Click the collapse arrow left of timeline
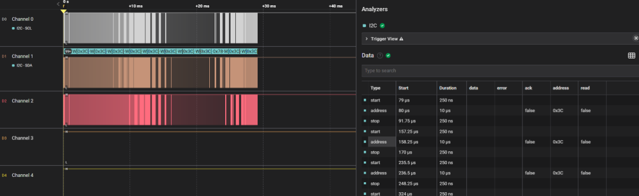639x196 pixels. (59, 4)
